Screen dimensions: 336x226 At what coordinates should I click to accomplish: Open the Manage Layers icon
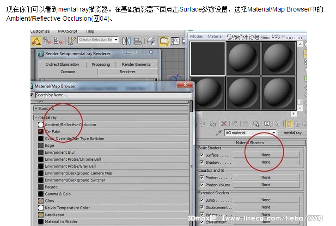151,41
